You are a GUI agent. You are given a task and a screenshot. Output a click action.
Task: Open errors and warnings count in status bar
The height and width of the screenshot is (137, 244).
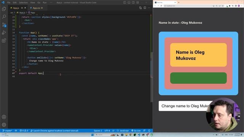pyautogui.click(x=24, y=131)
